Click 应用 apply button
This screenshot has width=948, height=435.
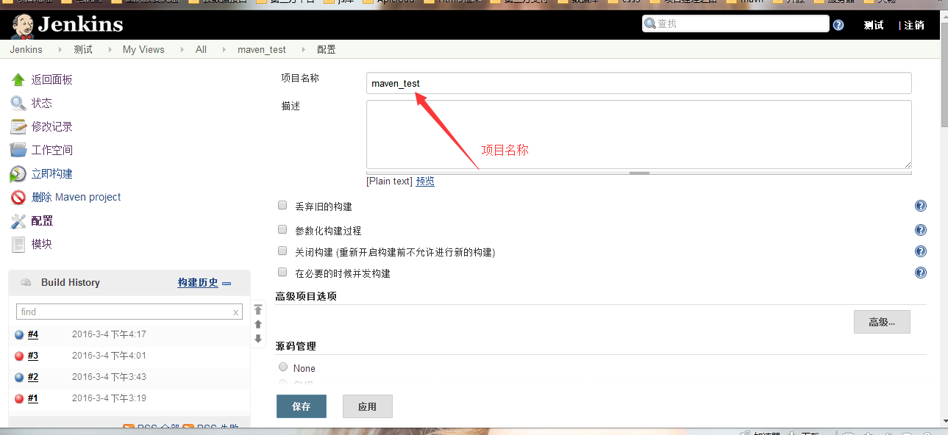click(x=368, y=406)
